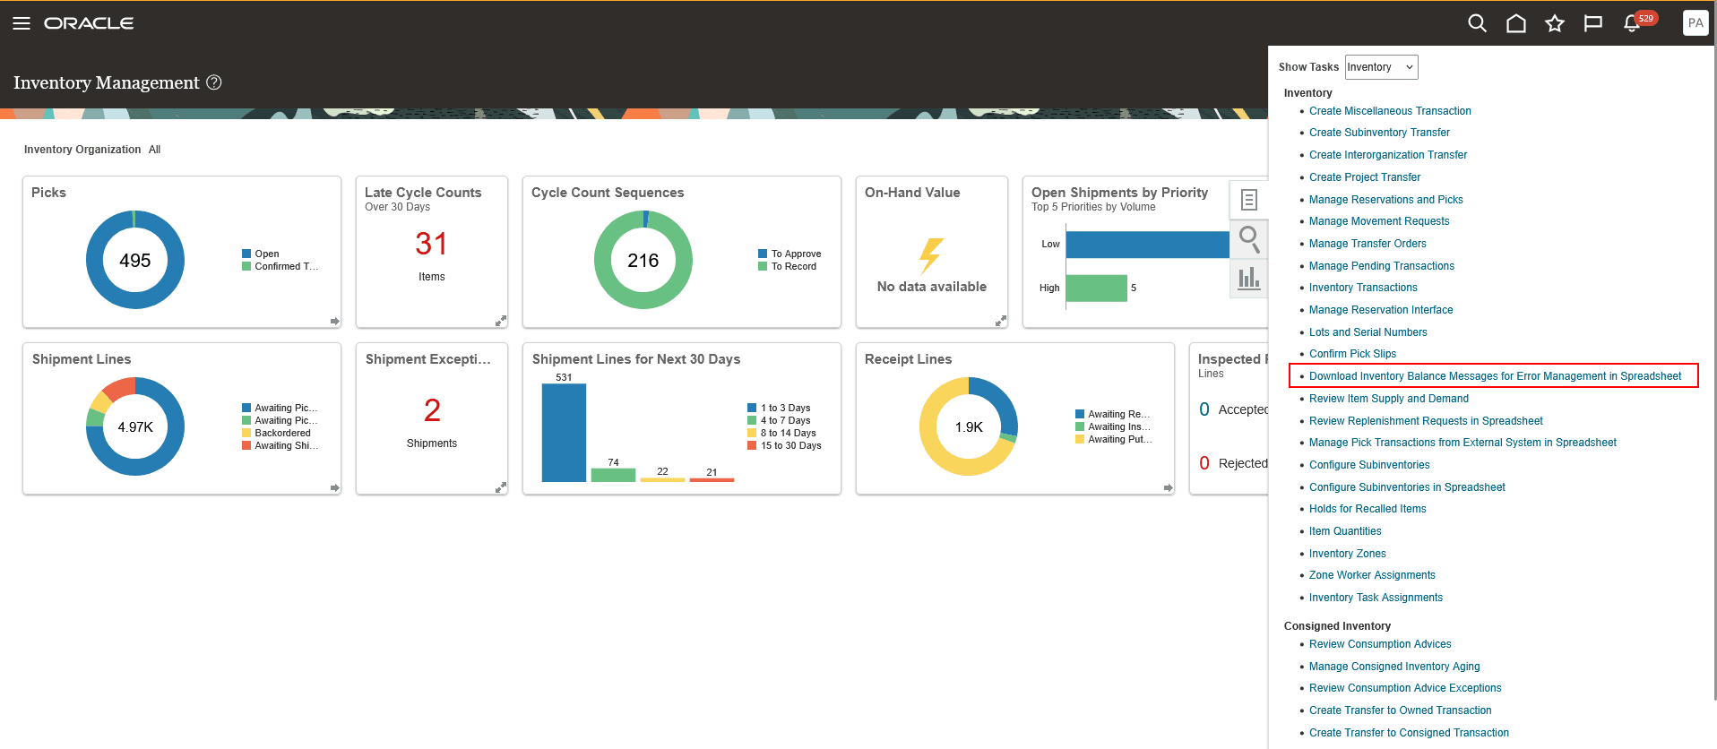This screenshot has width=1717, height=749.
Task: Go to the Home icon
Action: [1515, 23]
